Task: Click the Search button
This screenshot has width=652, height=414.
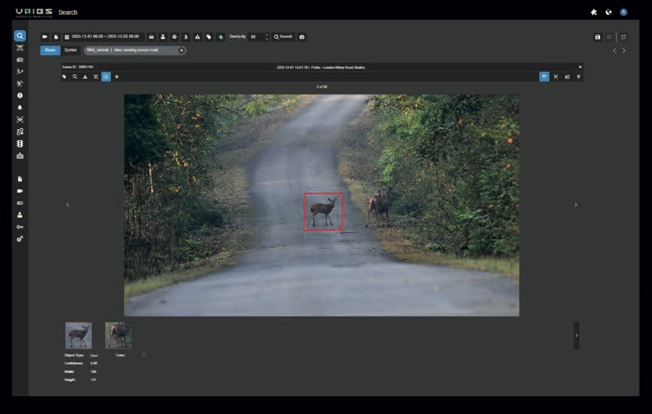Action: (284, 37)
